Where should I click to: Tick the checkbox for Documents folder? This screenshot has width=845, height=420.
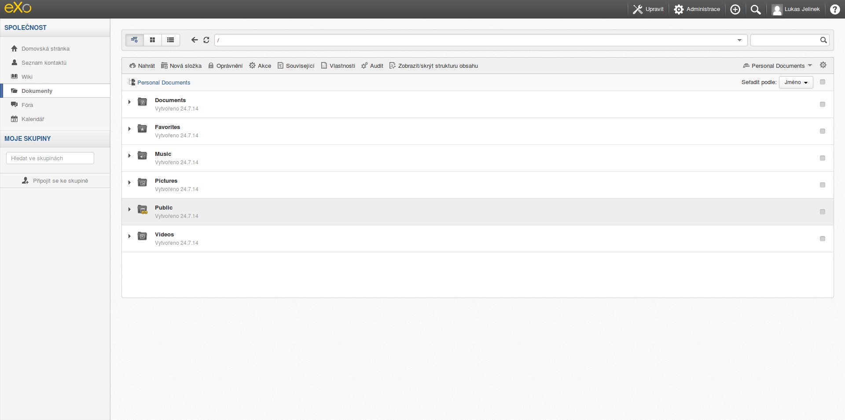coord(822,104)
